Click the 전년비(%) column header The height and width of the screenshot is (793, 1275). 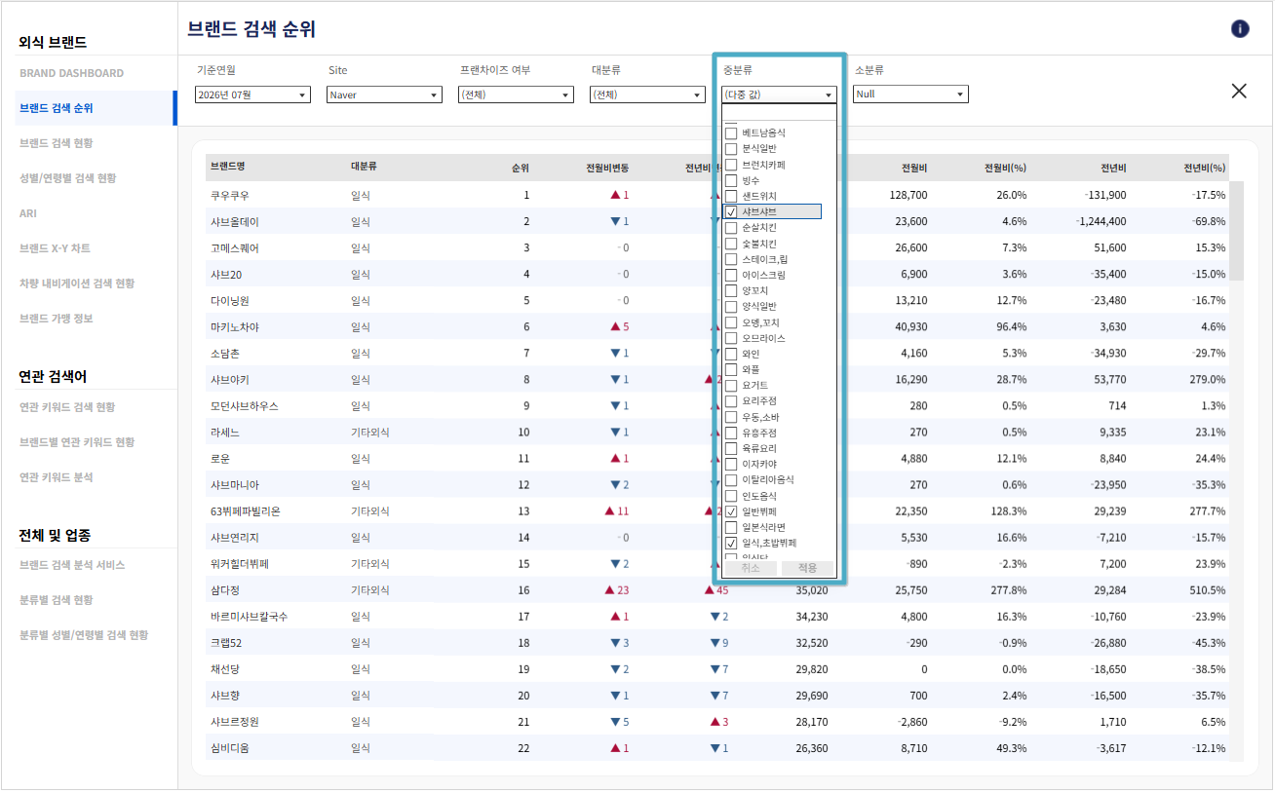[1204, 168]
